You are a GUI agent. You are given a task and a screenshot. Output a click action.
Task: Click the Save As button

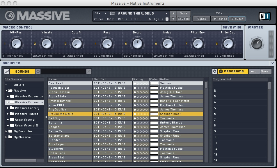pyautogui.click(x=184, y=19)
